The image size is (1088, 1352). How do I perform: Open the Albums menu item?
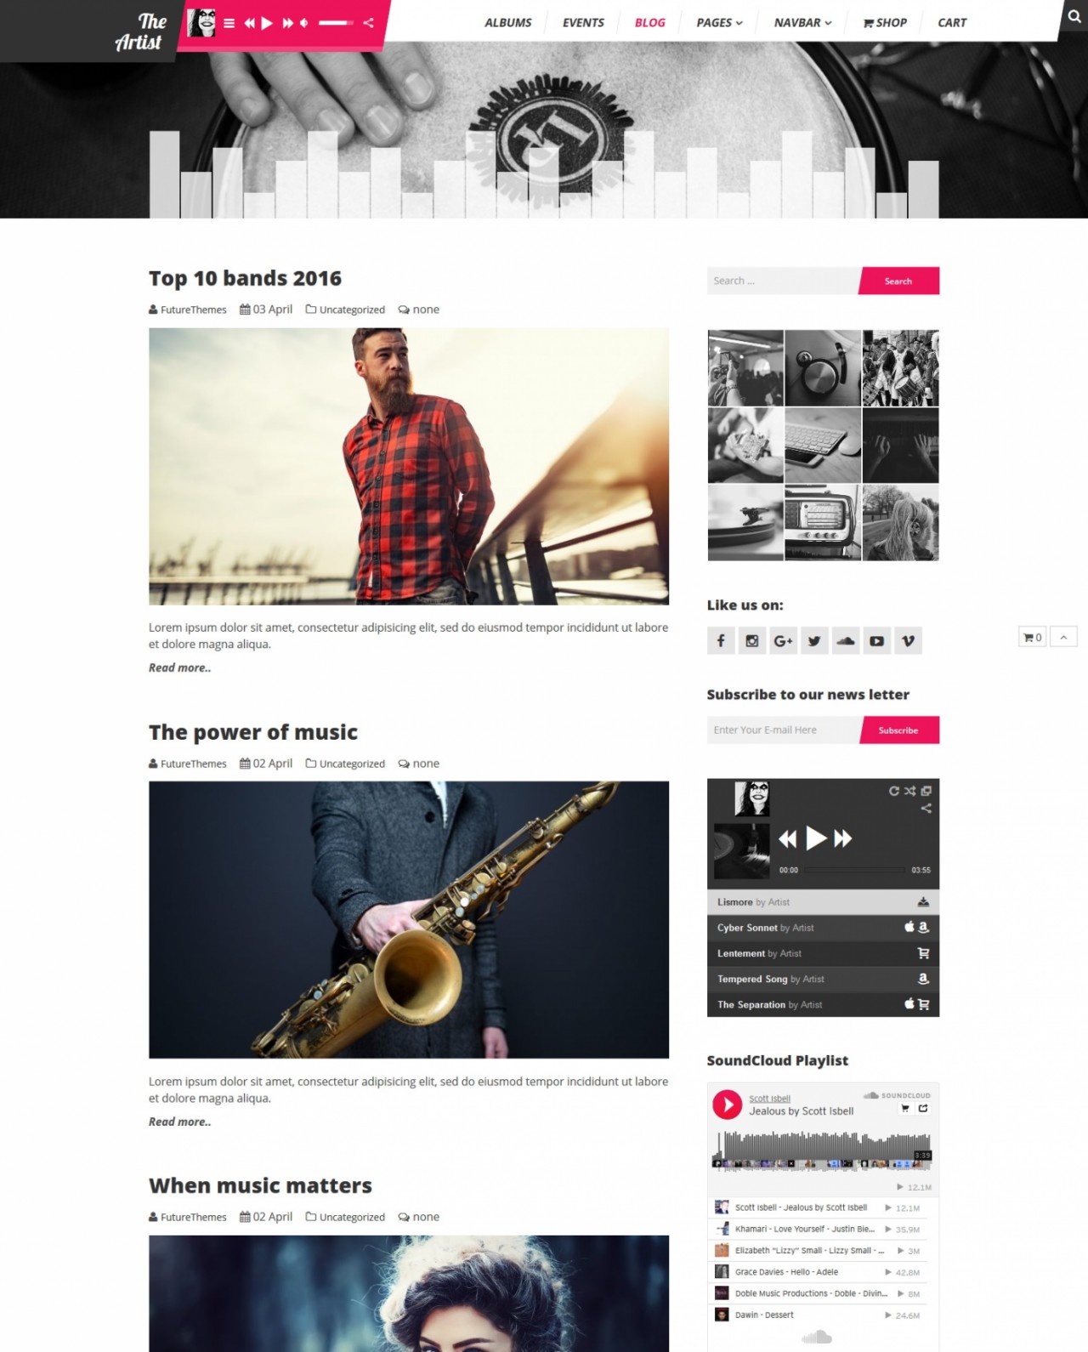tap(508, 23)
